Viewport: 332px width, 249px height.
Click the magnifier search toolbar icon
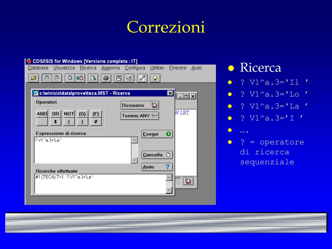click(93, 78)
